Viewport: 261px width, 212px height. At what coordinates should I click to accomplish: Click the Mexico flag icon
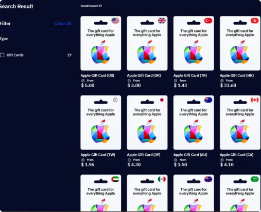point(162,179)
